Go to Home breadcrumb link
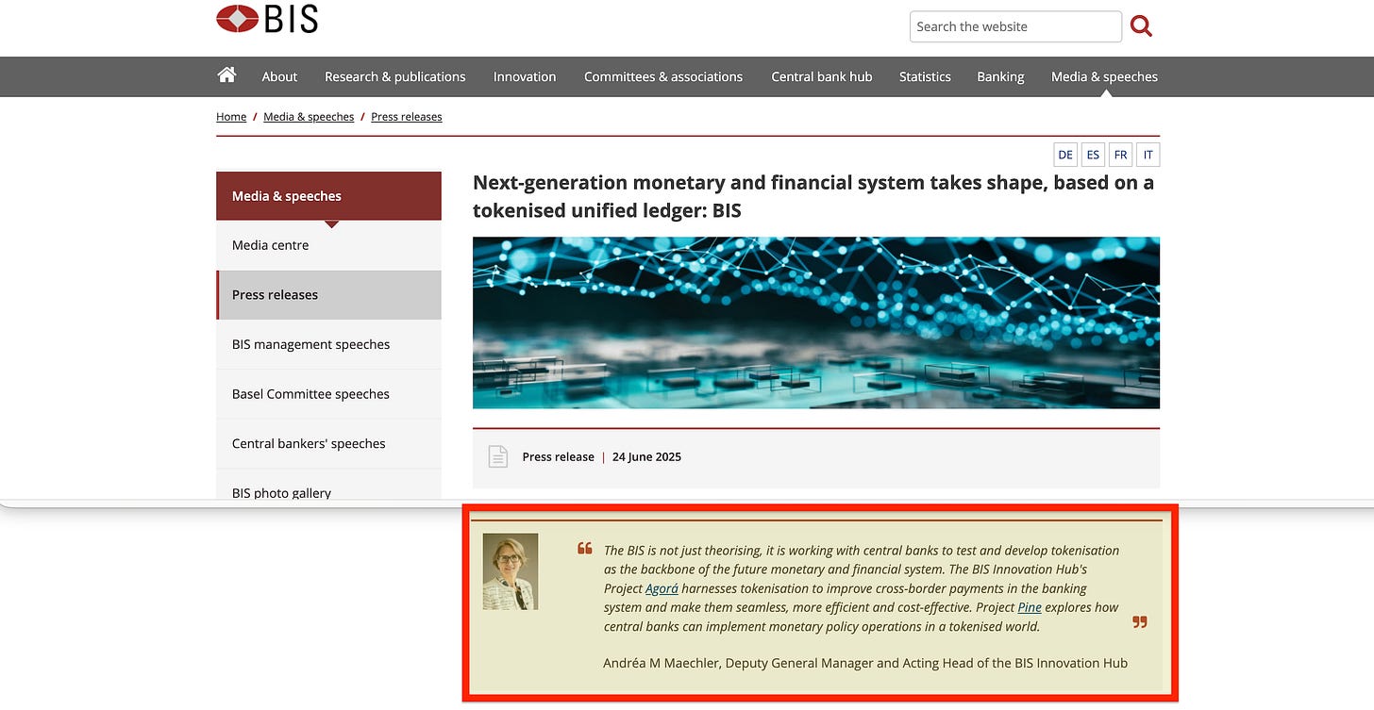Viewport: 1374px width, 710px height. point(231,117)
